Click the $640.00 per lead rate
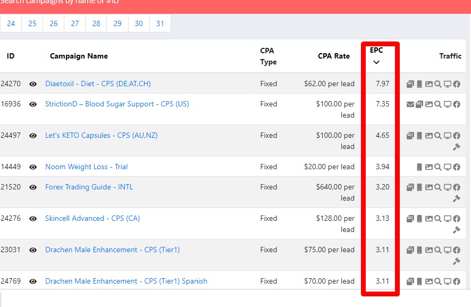Image resolution: width=471 pixels, height=307 pixels. (335, 193)
